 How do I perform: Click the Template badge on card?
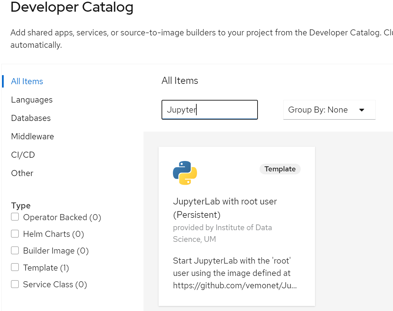click(x=280, y=169)
